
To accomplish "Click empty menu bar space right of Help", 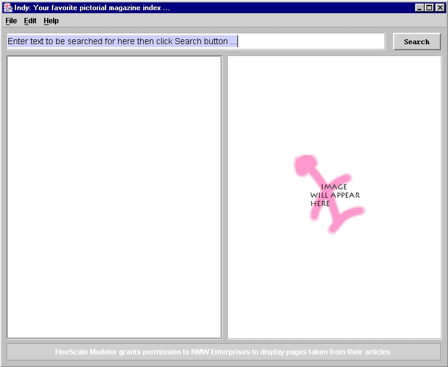I will click(x=239, y=21).
